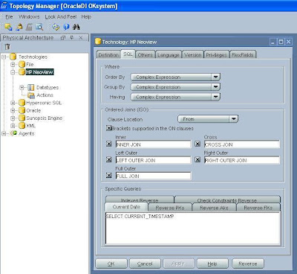Click the blue help question-mark toolbar icon
The image size is (297, 274).
click(x=66, y=27)
